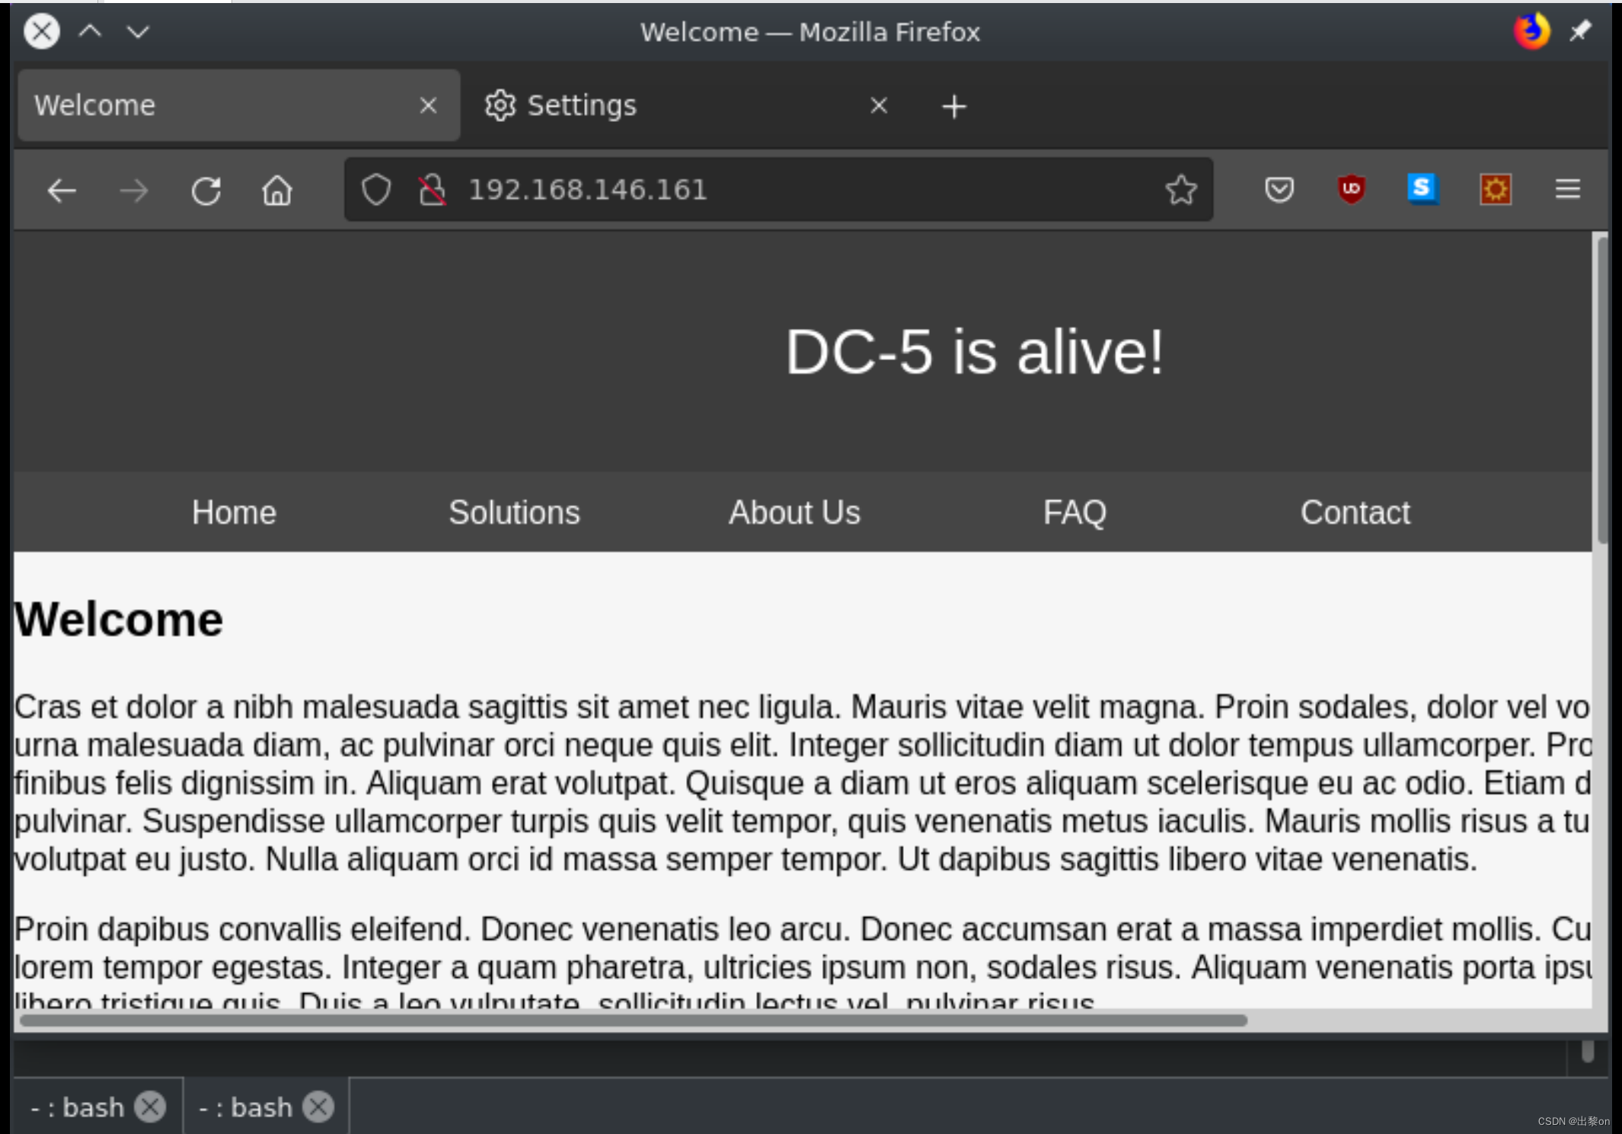Viewport: 1622px width, 1134px height.
Task: Reload the current page
Action: [x=206, y=190]
